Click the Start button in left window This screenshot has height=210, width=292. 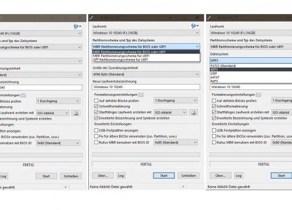[x=46, y=176]
